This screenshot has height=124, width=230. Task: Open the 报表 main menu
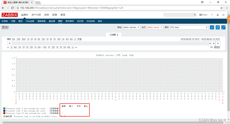47,15
